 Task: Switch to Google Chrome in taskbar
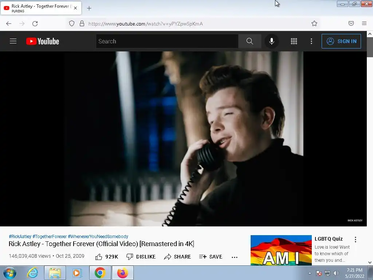pyautogui.click(x=100, y=273)
